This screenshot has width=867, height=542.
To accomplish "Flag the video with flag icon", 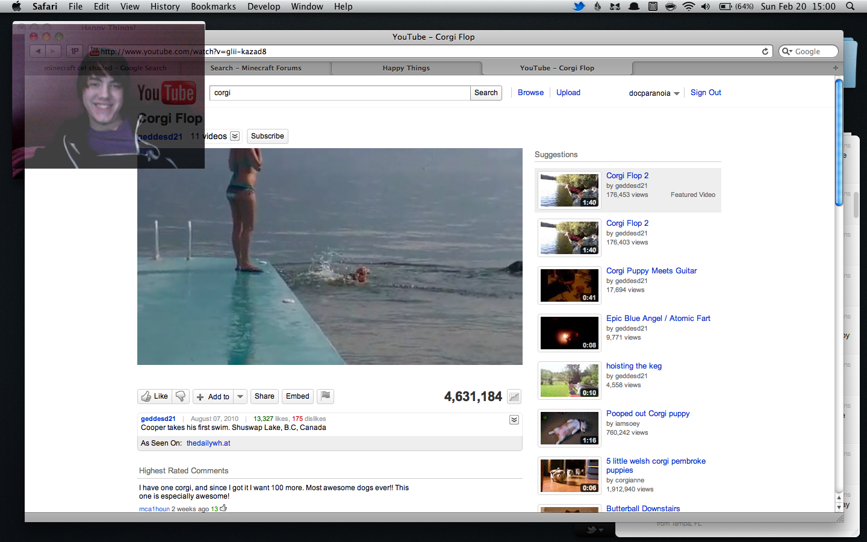I will [x=325, y=396].
